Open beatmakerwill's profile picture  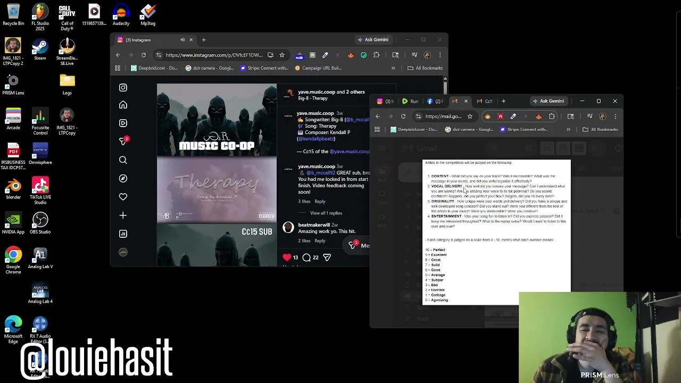click(288, 228)
